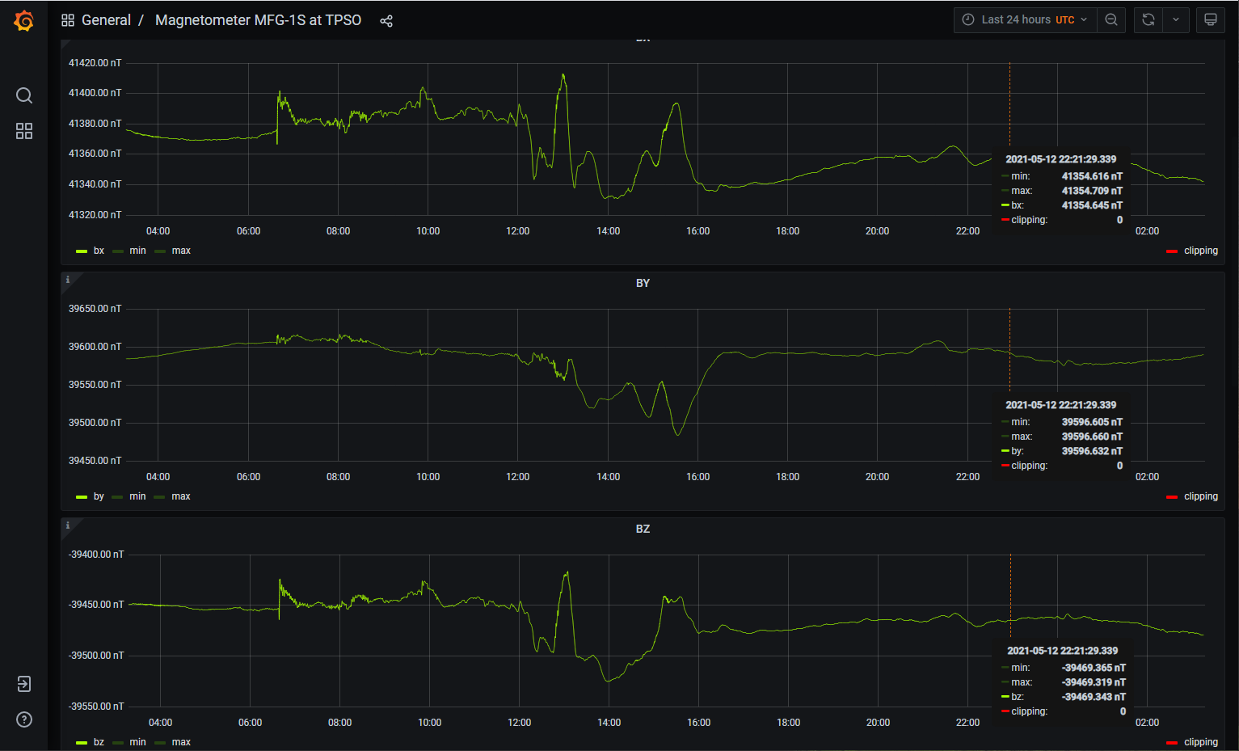Open the BY panel title menu
Image resolution: width=1239 pixels, height=751 pixels.
click(643, 283)
